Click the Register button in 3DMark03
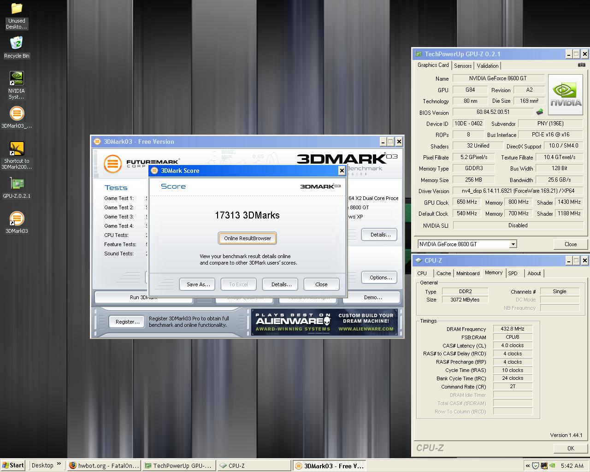The width and height of the screenshot is (590, 472). (127, 322)
